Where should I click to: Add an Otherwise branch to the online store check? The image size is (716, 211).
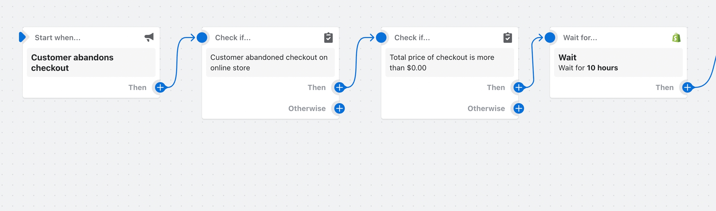[x=339, y=109]
